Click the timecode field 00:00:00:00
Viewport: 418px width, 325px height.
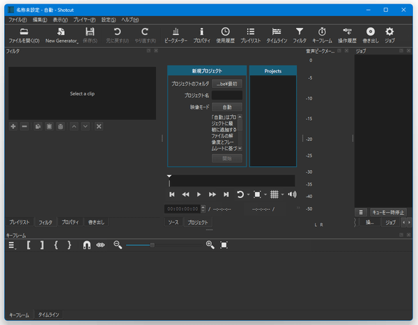pos(183,209)
